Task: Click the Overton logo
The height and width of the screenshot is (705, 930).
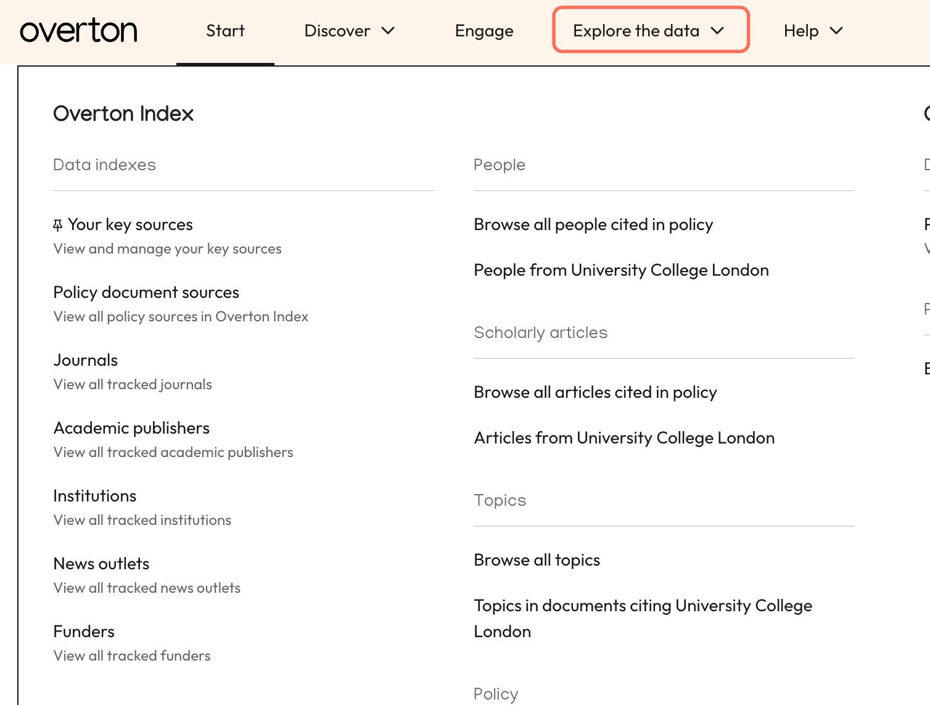Action: [78, 31]
